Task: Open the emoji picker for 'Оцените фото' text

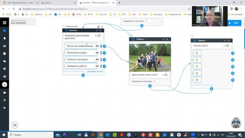Action: point(228,46)
